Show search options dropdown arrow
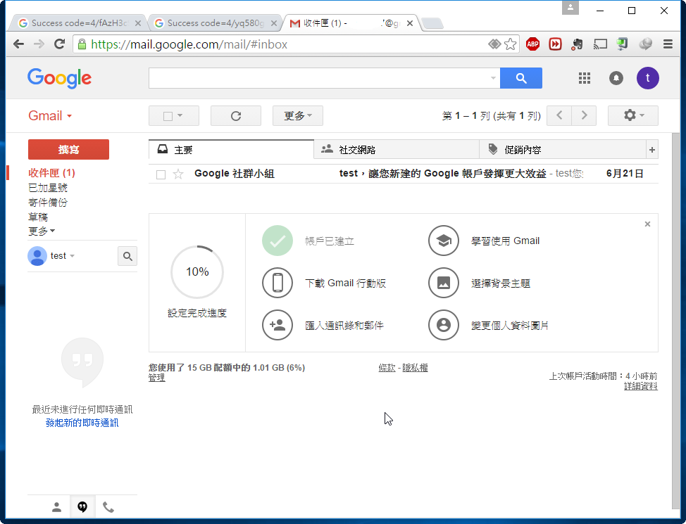Image resolution: width=686 pixels, height=524 pixels. tap(493, 78)
